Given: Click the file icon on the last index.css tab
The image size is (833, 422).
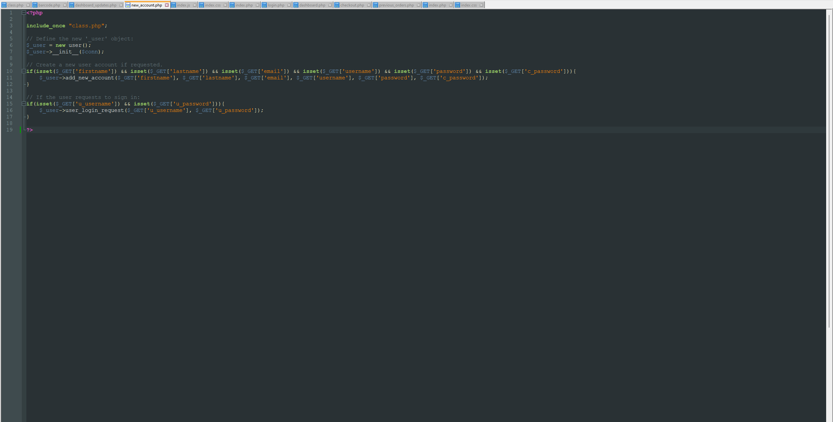Looking at the screenshot, I should (x=458, y=5).
